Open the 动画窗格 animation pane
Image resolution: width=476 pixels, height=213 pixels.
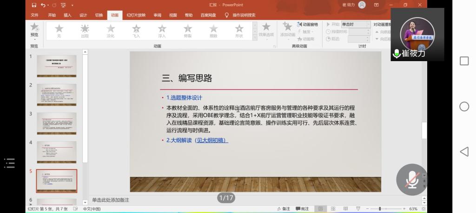tap(308, 25)
